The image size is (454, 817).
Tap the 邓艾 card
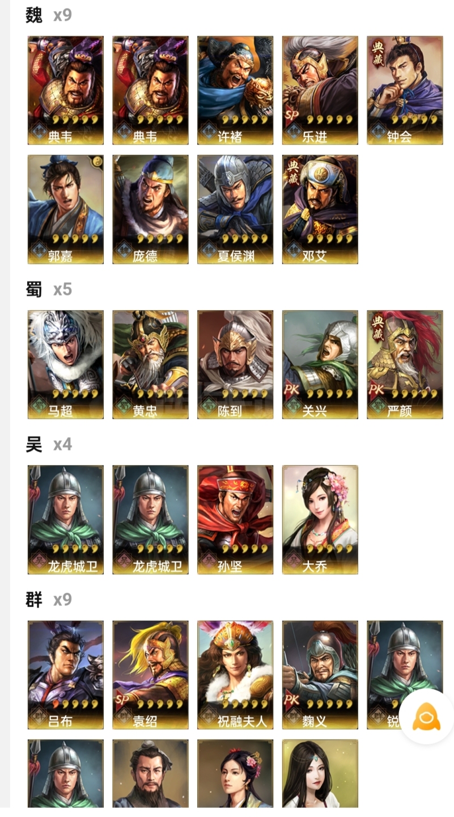tap(320, 209)
